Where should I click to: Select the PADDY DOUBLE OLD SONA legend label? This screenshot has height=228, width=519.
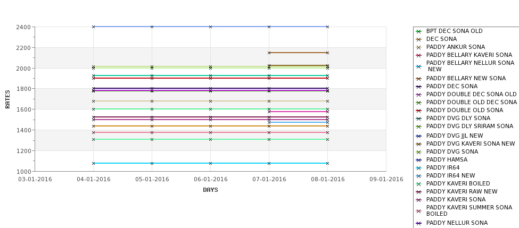point(464,110)
